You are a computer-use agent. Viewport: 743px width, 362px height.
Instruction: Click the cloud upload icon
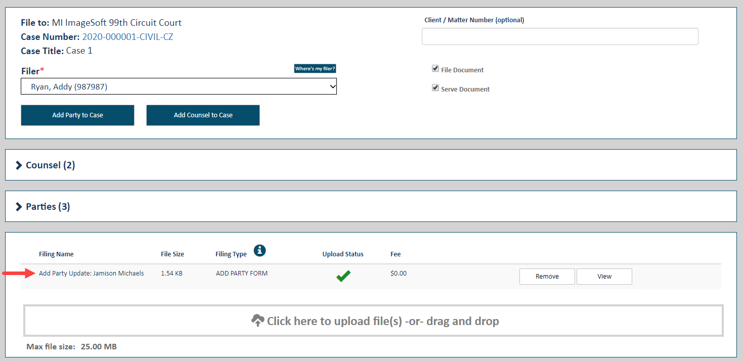pos(258,321)
